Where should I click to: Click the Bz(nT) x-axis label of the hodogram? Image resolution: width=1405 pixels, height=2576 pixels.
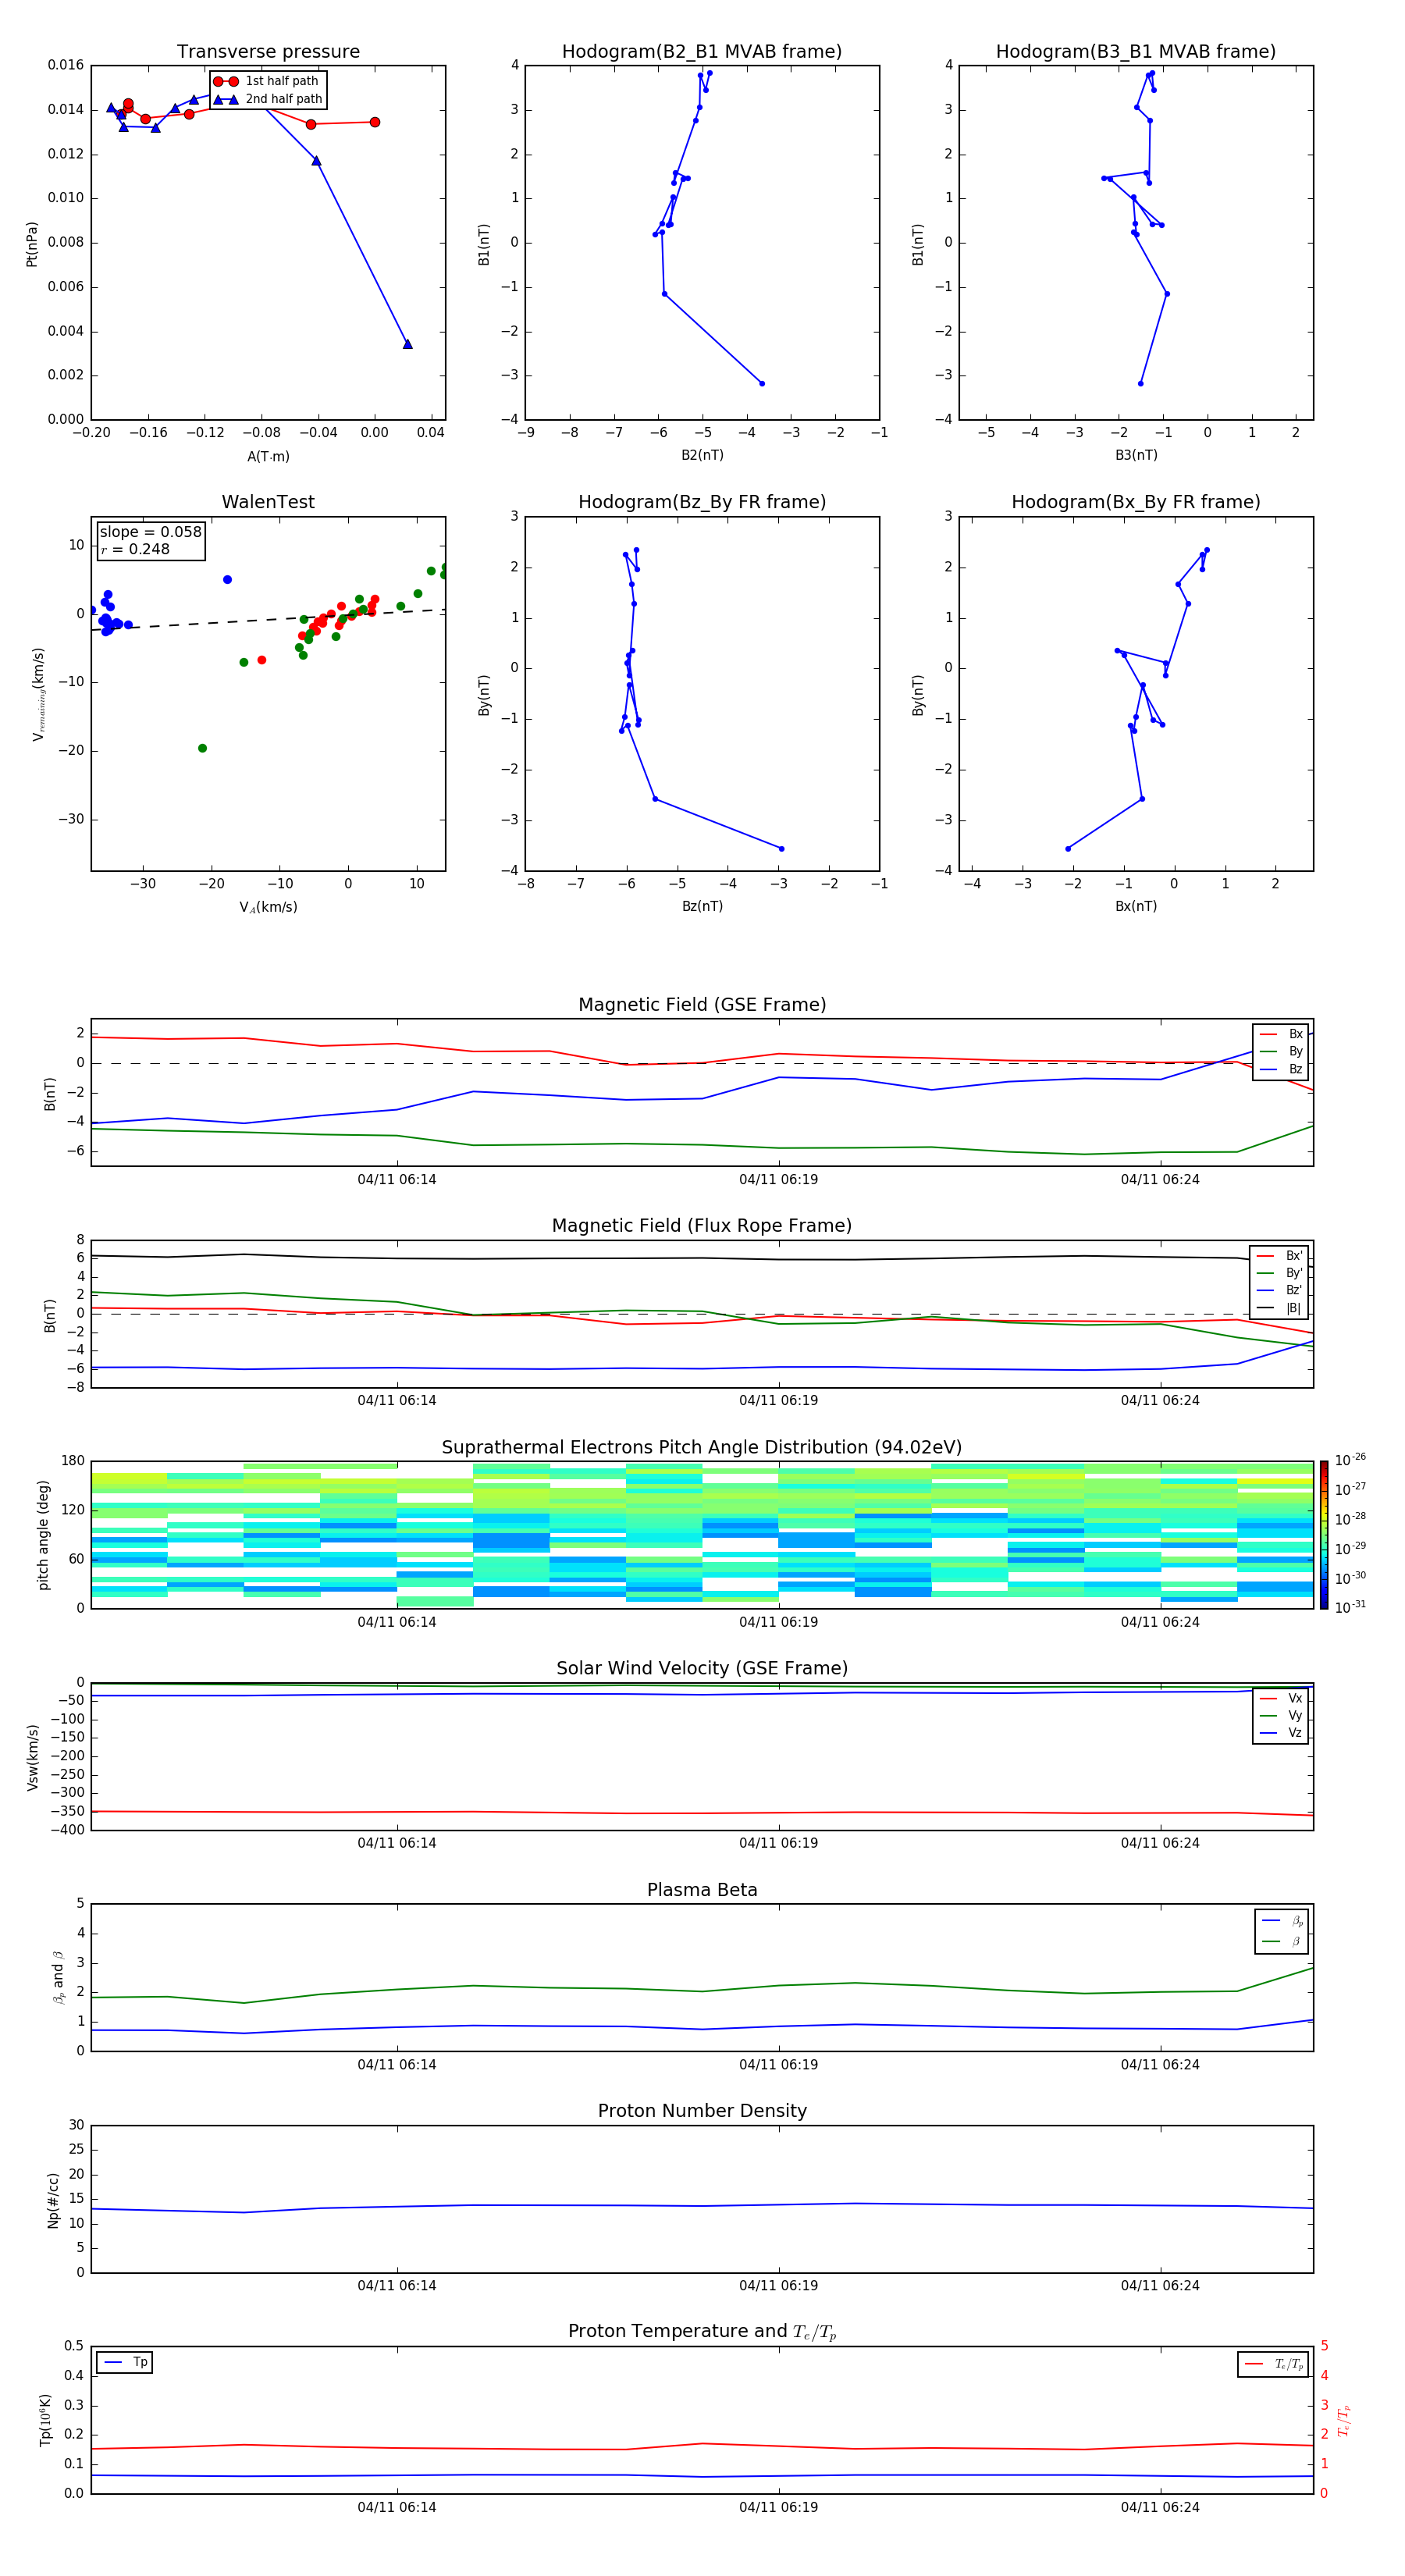702,906
